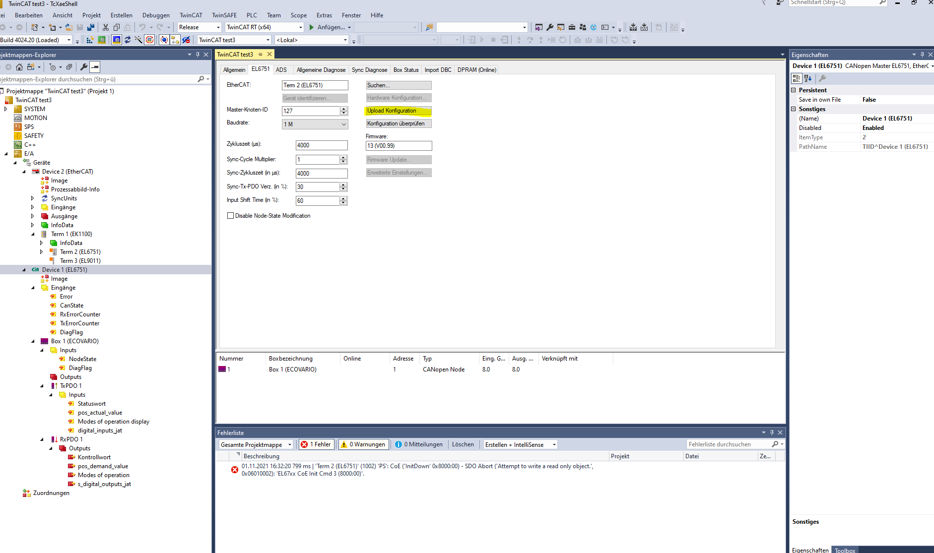Switch to the Import DBC tab
The height and width of the screenshot is (553, 934).
[438, 70]
